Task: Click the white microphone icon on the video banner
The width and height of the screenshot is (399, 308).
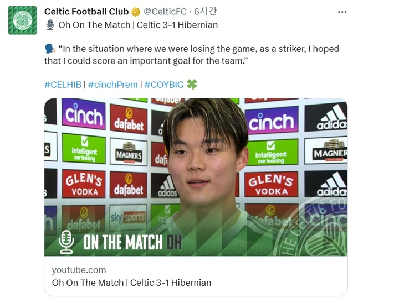Action: [x=67, y=242]
